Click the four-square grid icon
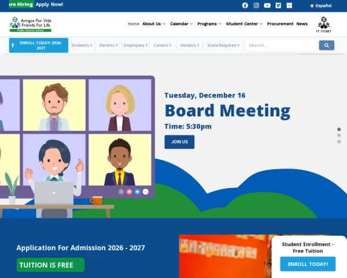Image resolution: width=347 pixels, height=278 pixels. [289, 5]
